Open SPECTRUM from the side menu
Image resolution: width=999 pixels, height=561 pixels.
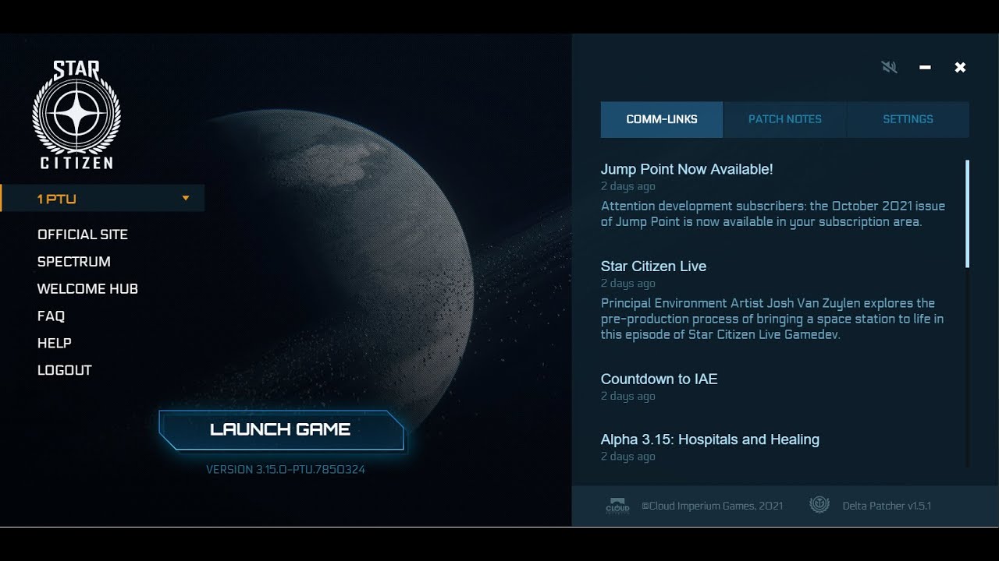pos(74,262)
